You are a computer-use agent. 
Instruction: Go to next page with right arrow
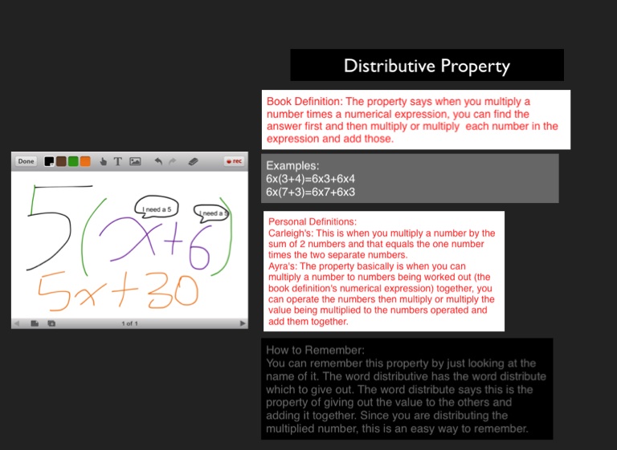243,323
